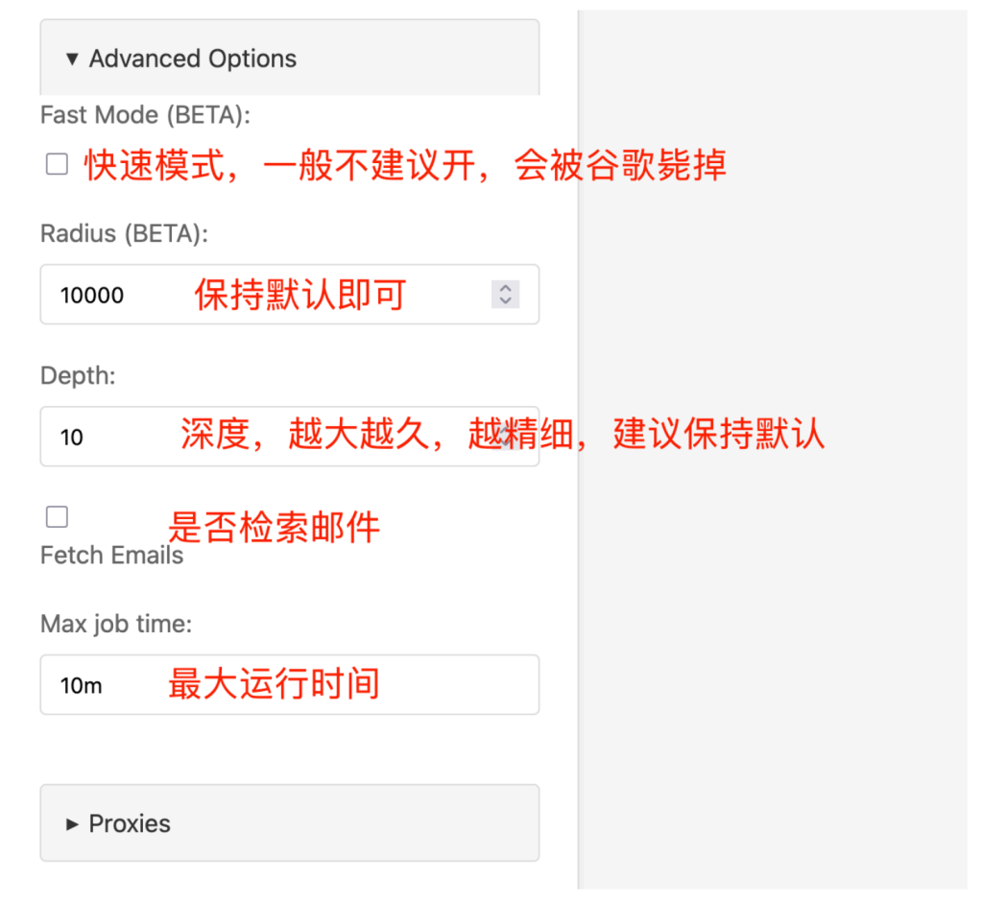Click the red 最大运行时间 annotation text
983x902 pixels.
[x=274, y=684]
